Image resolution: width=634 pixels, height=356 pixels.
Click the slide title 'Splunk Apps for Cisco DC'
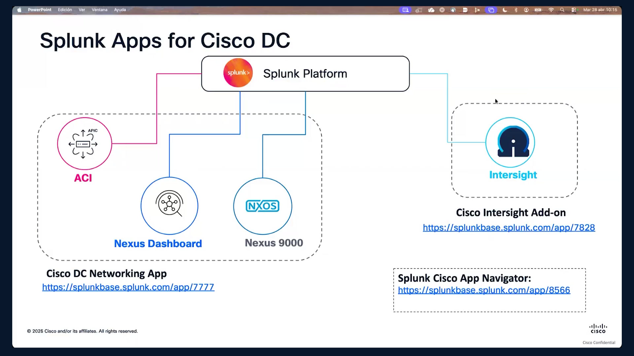coord(165,41)
